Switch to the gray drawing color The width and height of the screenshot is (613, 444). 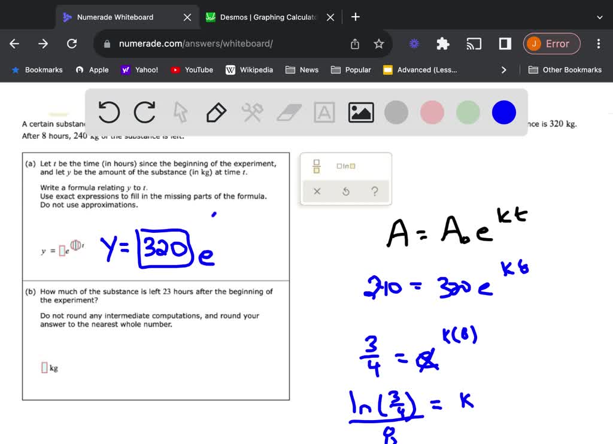click(396, 112)
